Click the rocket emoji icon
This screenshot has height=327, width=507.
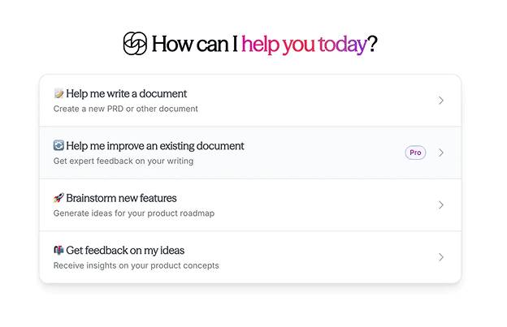click(x=58, y=198)
